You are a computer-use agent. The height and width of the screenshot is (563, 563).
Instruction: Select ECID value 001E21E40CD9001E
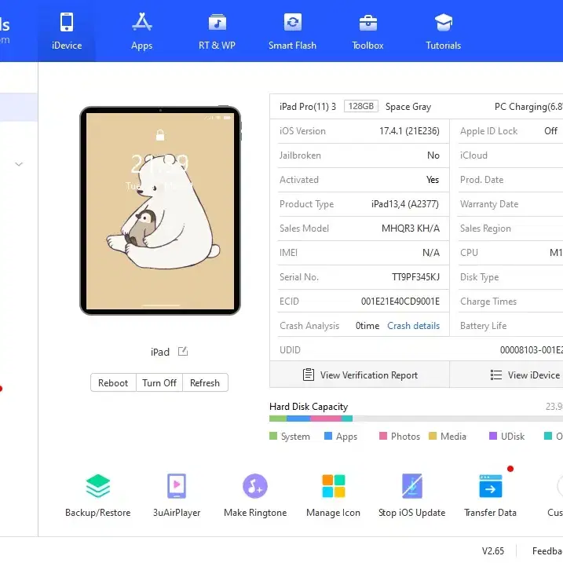[x=400, y=302]
